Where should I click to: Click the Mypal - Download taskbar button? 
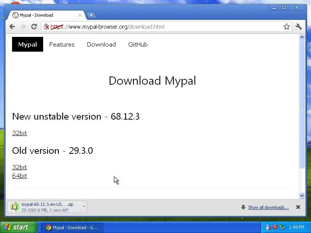(x=72, y=228)
